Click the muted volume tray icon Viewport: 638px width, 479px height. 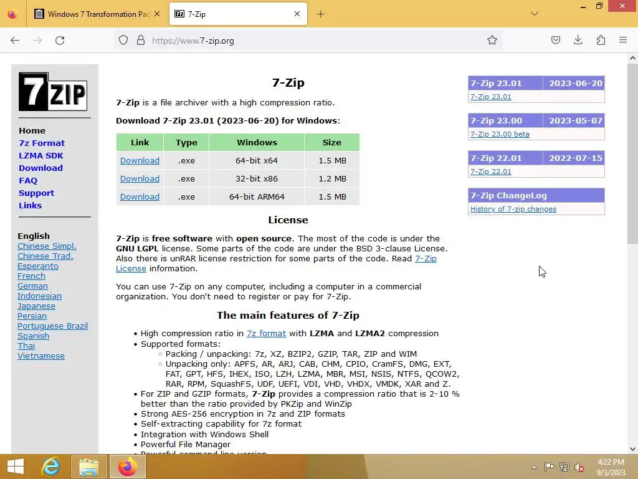[579, 467]
